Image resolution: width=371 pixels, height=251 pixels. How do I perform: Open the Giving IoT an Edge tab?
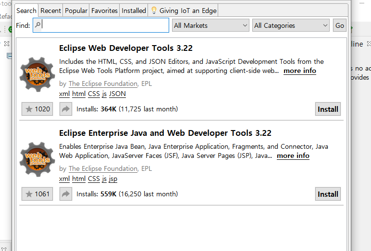(183, 11)
